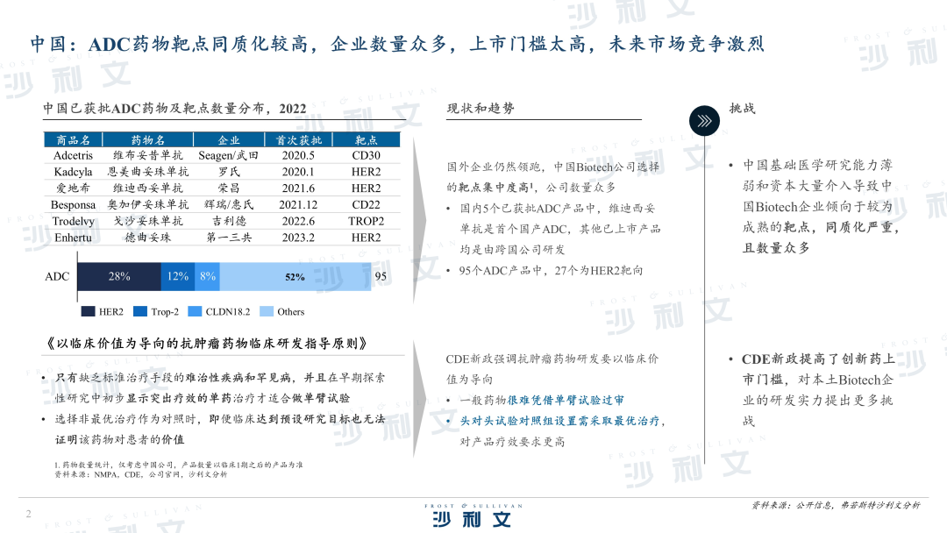
Task: Click the Others legend color swatch
Action: tap(267, 311)
